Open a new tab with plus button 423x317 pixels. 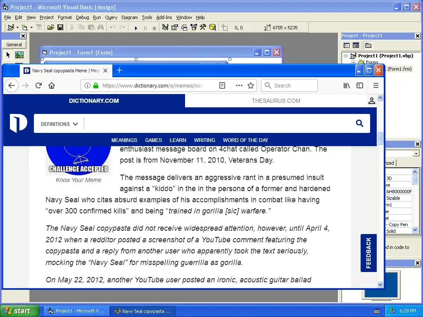coord(119,70)
